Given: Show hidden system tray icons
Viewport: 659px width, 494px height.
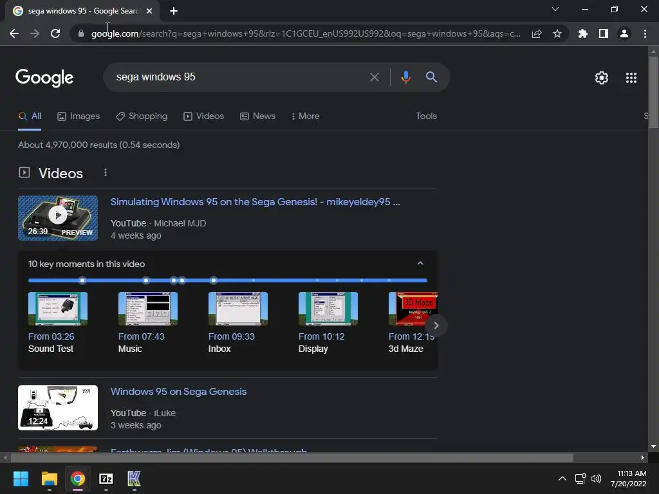Looking at the screenshot, I should [x=562, y=479].
